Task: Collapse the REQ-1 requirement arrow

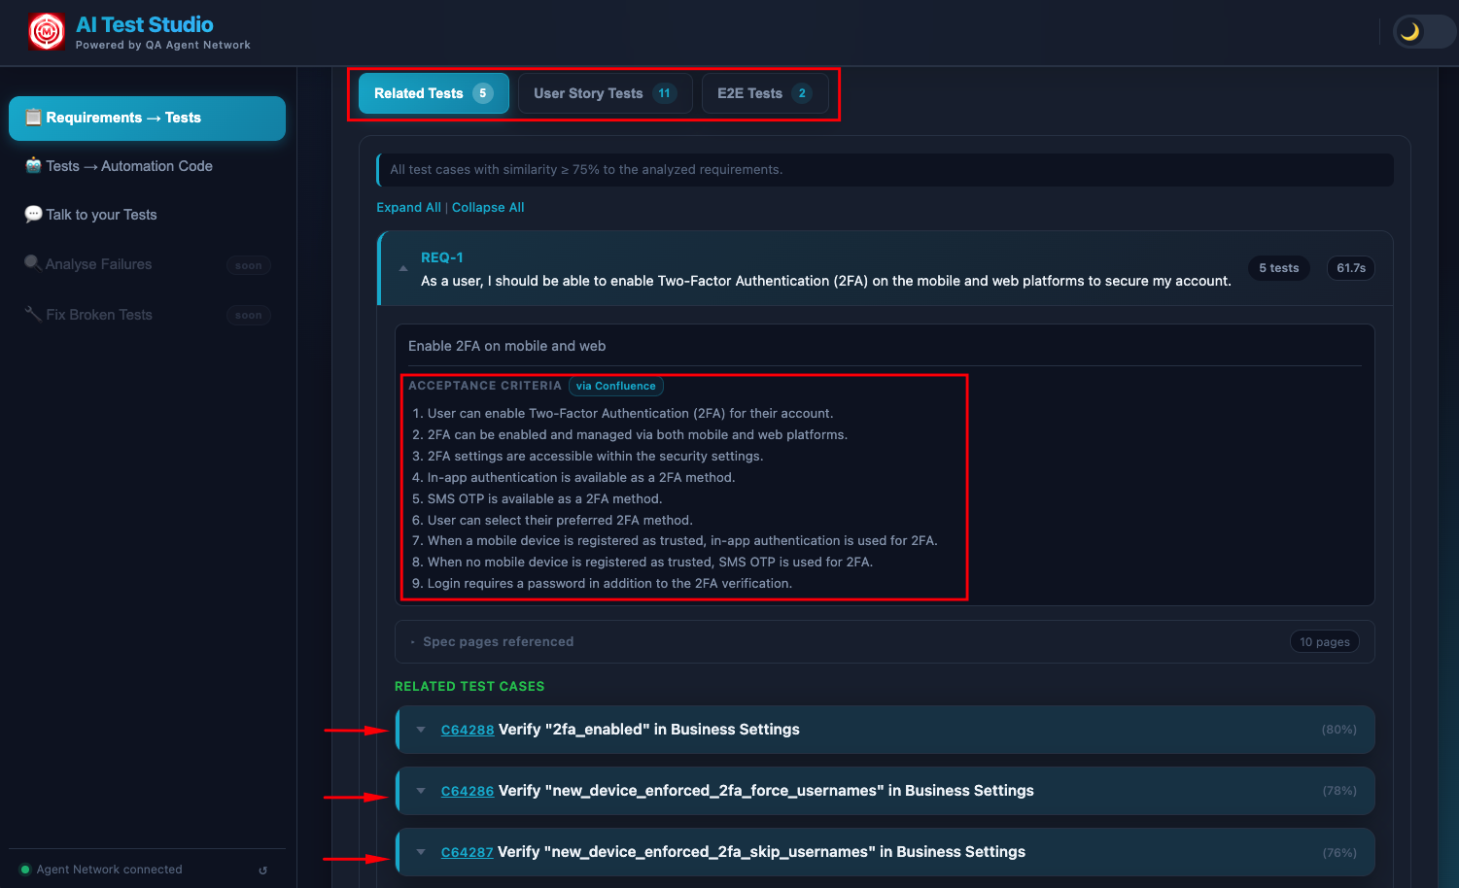Action: [403, 269]
